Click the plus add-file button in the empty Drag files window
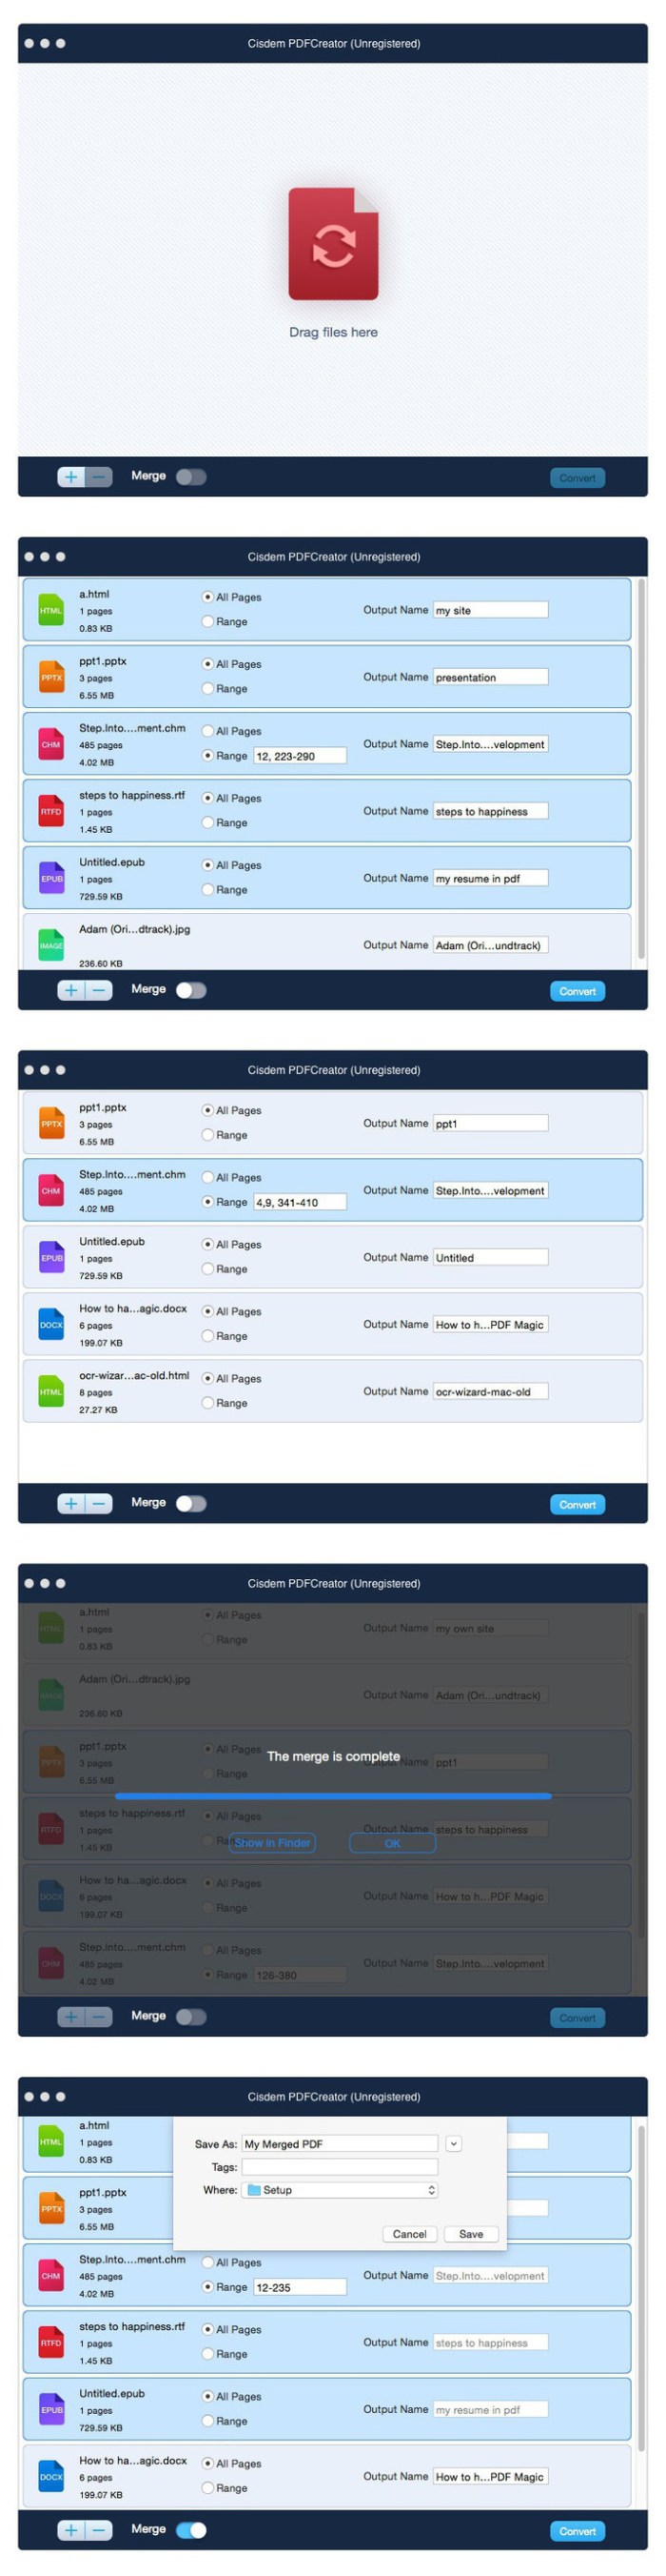 pyautogui.click(x=71, y=477)
